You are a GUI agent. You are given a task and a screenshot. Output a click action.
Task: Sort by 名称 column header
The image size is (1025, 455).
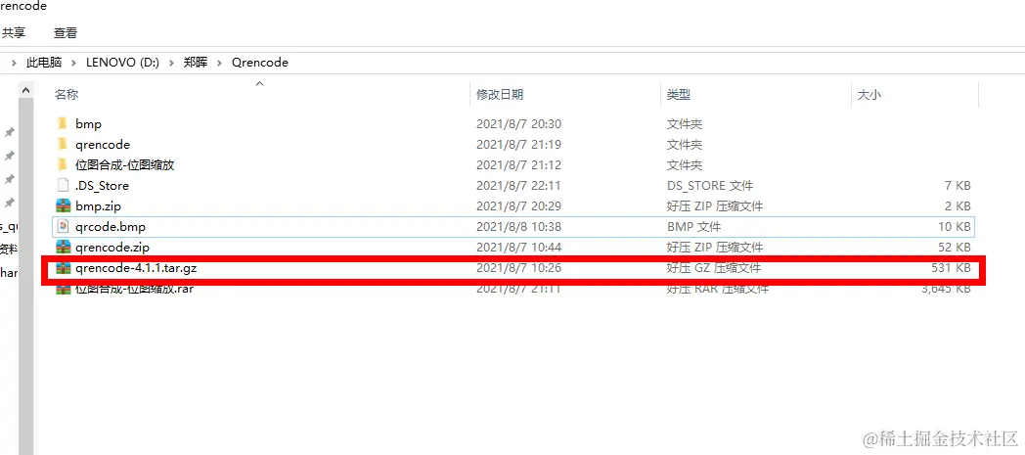[67, 95]
